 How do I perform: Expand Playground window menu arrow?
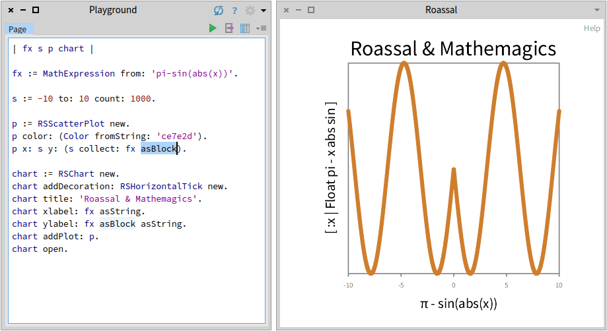pos(264,11)
